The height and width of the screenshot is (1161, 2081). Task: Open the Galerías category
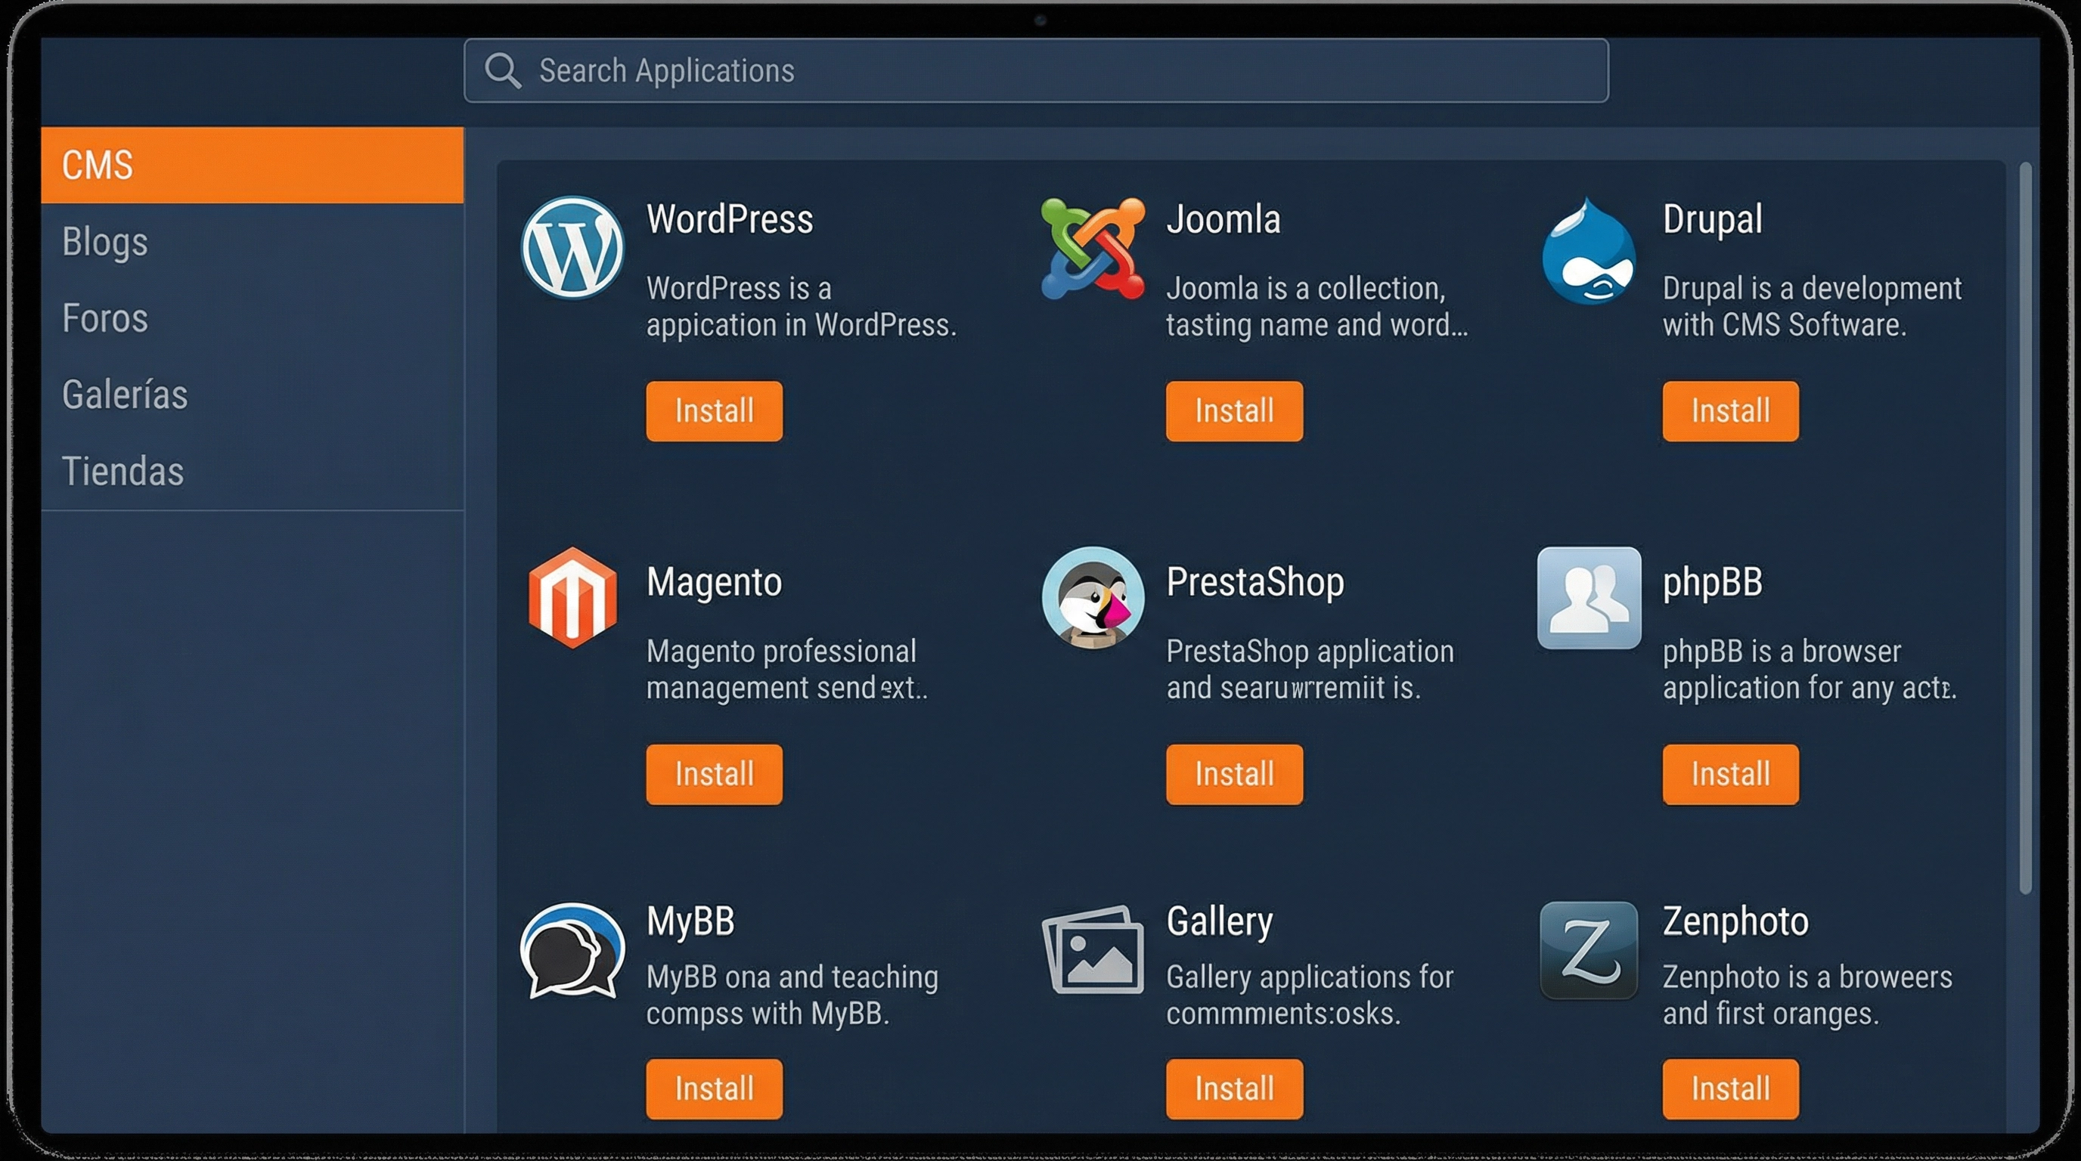pos(252,395)
